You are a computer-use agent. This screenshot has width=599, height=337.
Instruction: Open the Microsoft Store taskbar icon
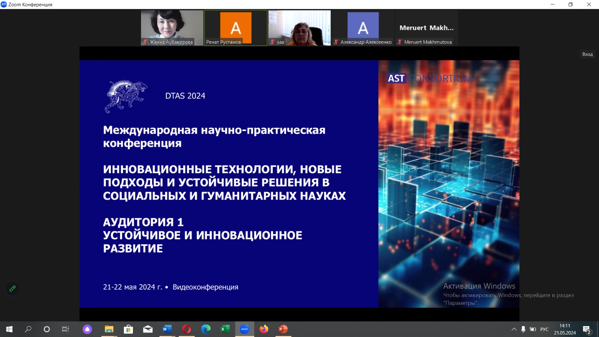click(x=128, y=329)
